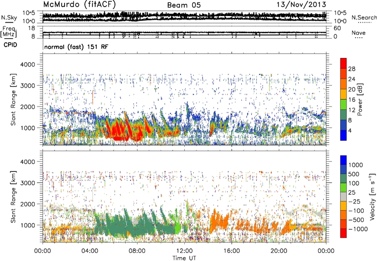This screenshot has width=377, height=261.
Task: Click the 'CPID' row label
Action: click(10, 45)
